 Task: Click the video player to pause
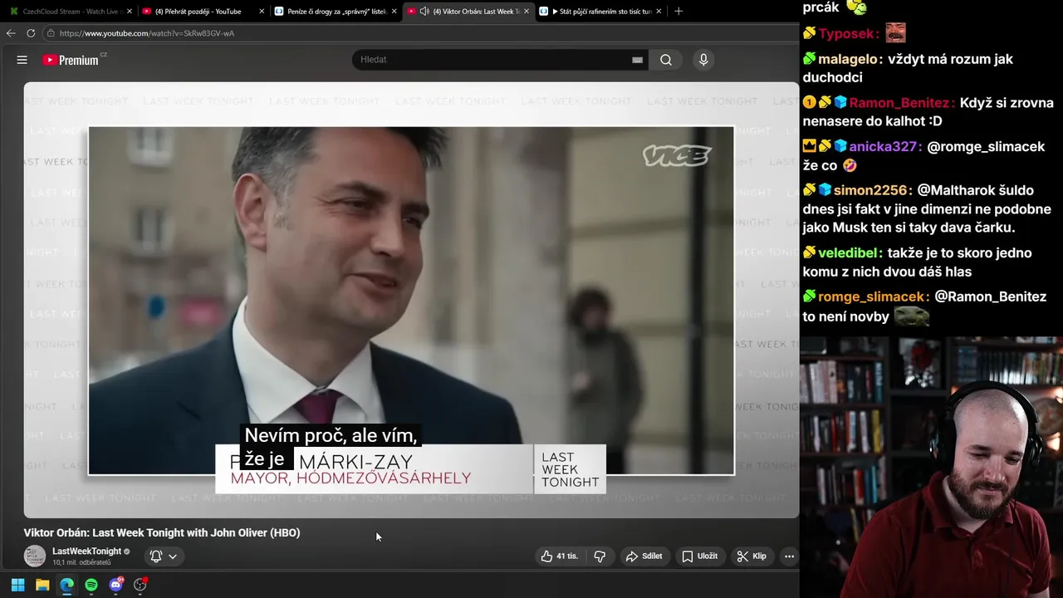click(411, 300)
